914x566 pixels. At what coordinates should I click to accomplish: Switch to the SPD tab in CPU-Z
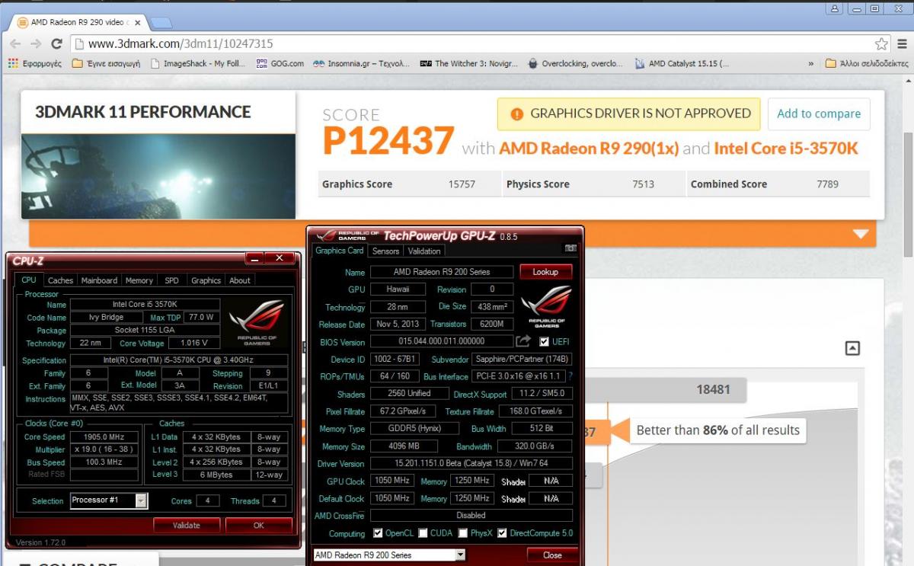click(172, 280)
